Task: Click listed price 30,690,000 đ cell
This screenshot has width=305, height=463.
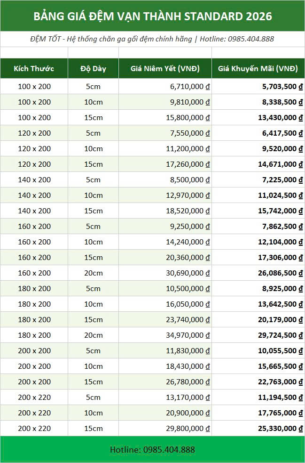Action: [165, 273]
